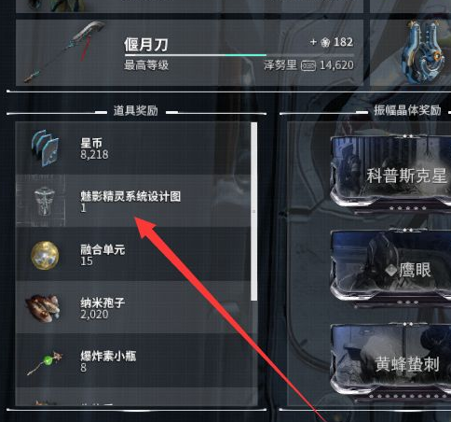The image size is (451, 422).
Task: Click the blue sentinel weapon icon top right
Action: [422, 52]
